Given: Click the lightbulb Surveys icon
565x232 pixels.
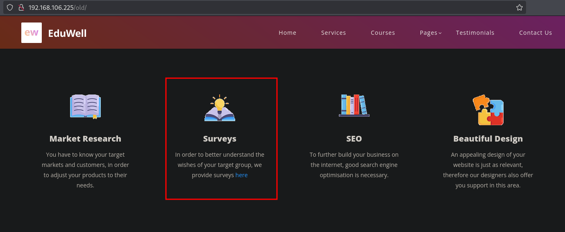Looking at the screenshot, I should point(220,108).
